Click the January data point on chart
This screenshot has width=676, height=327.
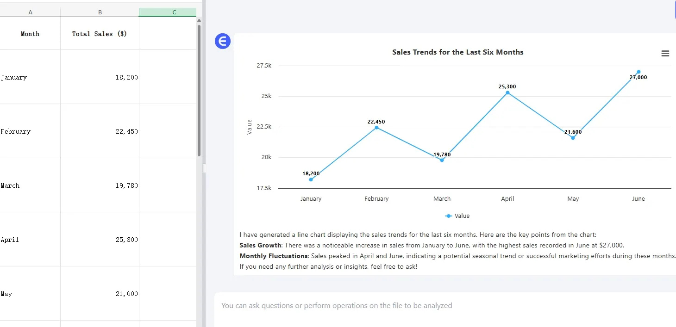311,179
